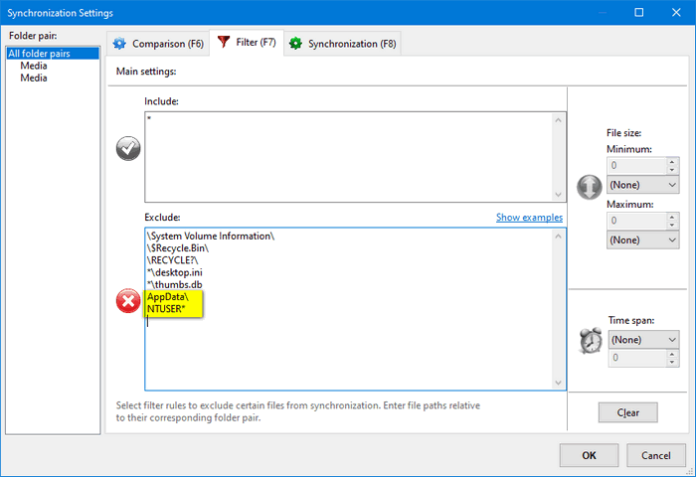Click the red X Exclude icon

point(128,302)
